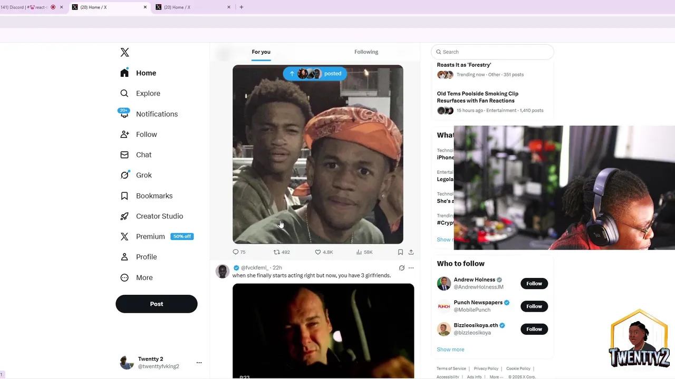This screenshot has height=379, width=675.
Task: Open the Ads info link
Action: pyautogui.click(x=474, y=377)
